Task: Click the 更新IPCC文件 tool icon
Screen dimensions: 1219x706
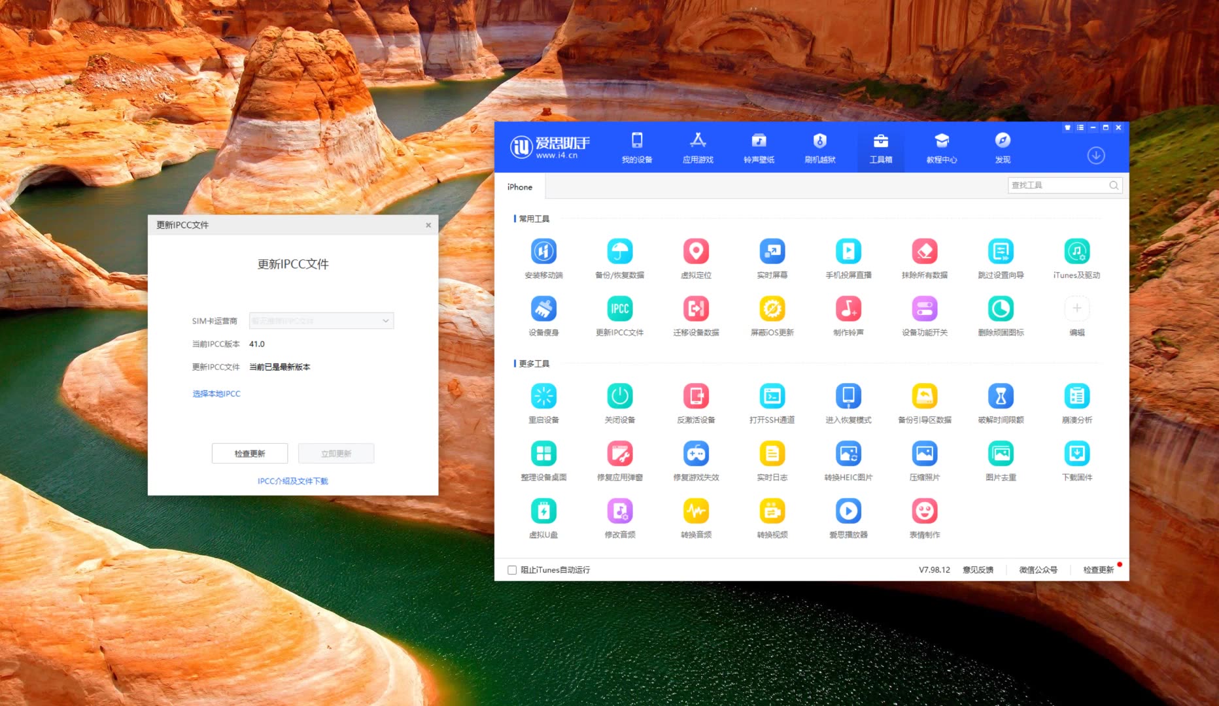Action: pos(620,309)
